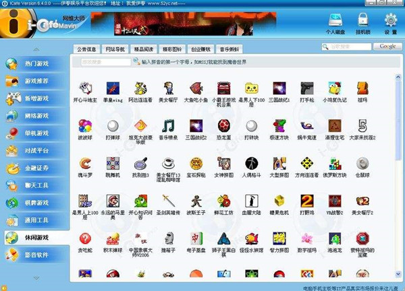Launch 俄罗斯方块 Tetris game icon
405x291 pixels.
tap(335, 164)
